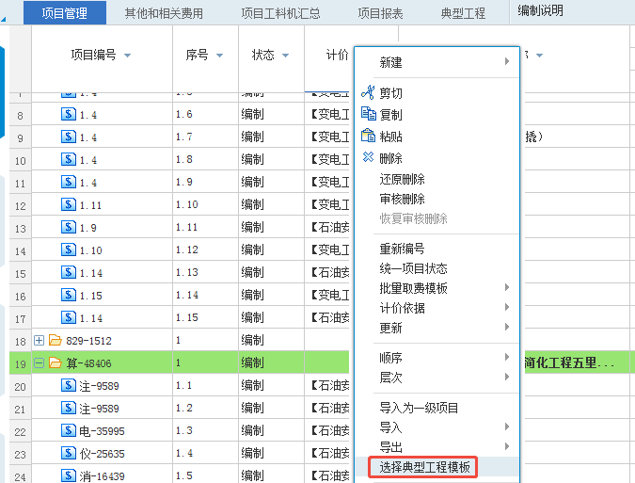Expand the 新建 submenu
Screen dimensions: 635x483
click(507, 61)
